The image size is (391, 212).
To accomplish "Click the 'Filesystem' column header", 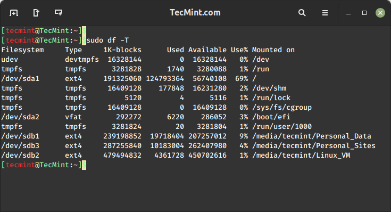I will coord(22,50).
